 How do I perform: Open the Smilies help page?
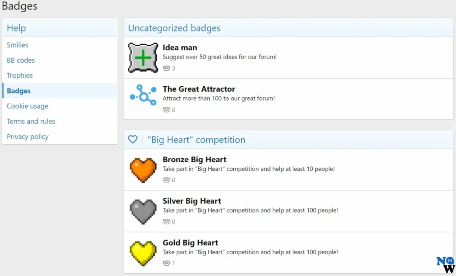point(17,45)
